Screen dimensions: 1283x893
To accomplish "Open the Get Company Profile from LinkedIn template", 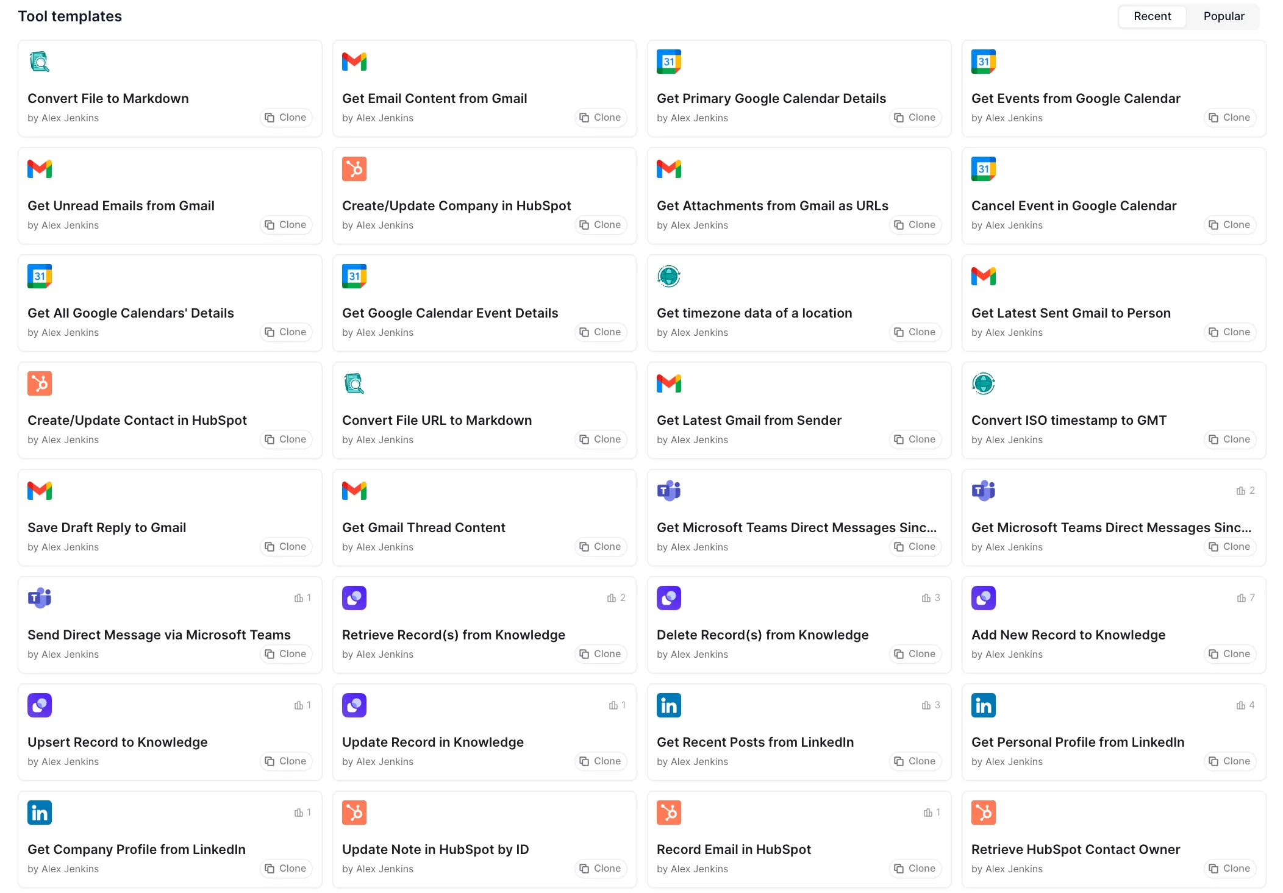I will 136,849.
